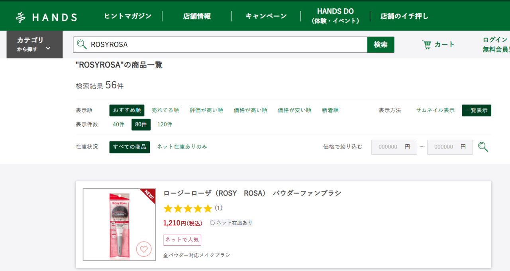Viewport: 510px width, 271px height.
Task: Select すべての商品 stock filter
Action: coord(130,147)
